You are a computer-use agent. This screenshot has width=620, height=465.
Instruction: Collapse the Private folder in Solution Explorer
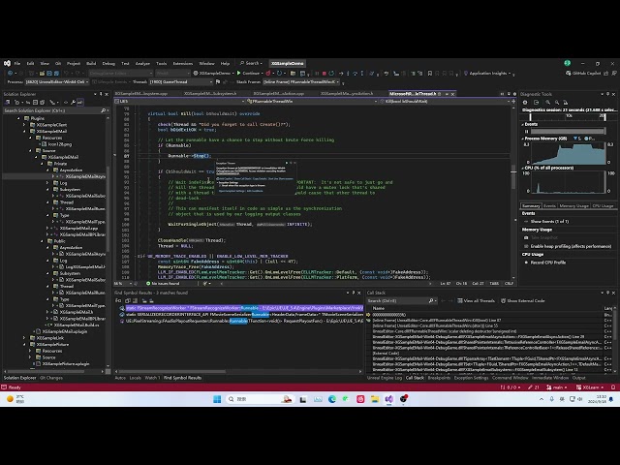tap(42, 164)
